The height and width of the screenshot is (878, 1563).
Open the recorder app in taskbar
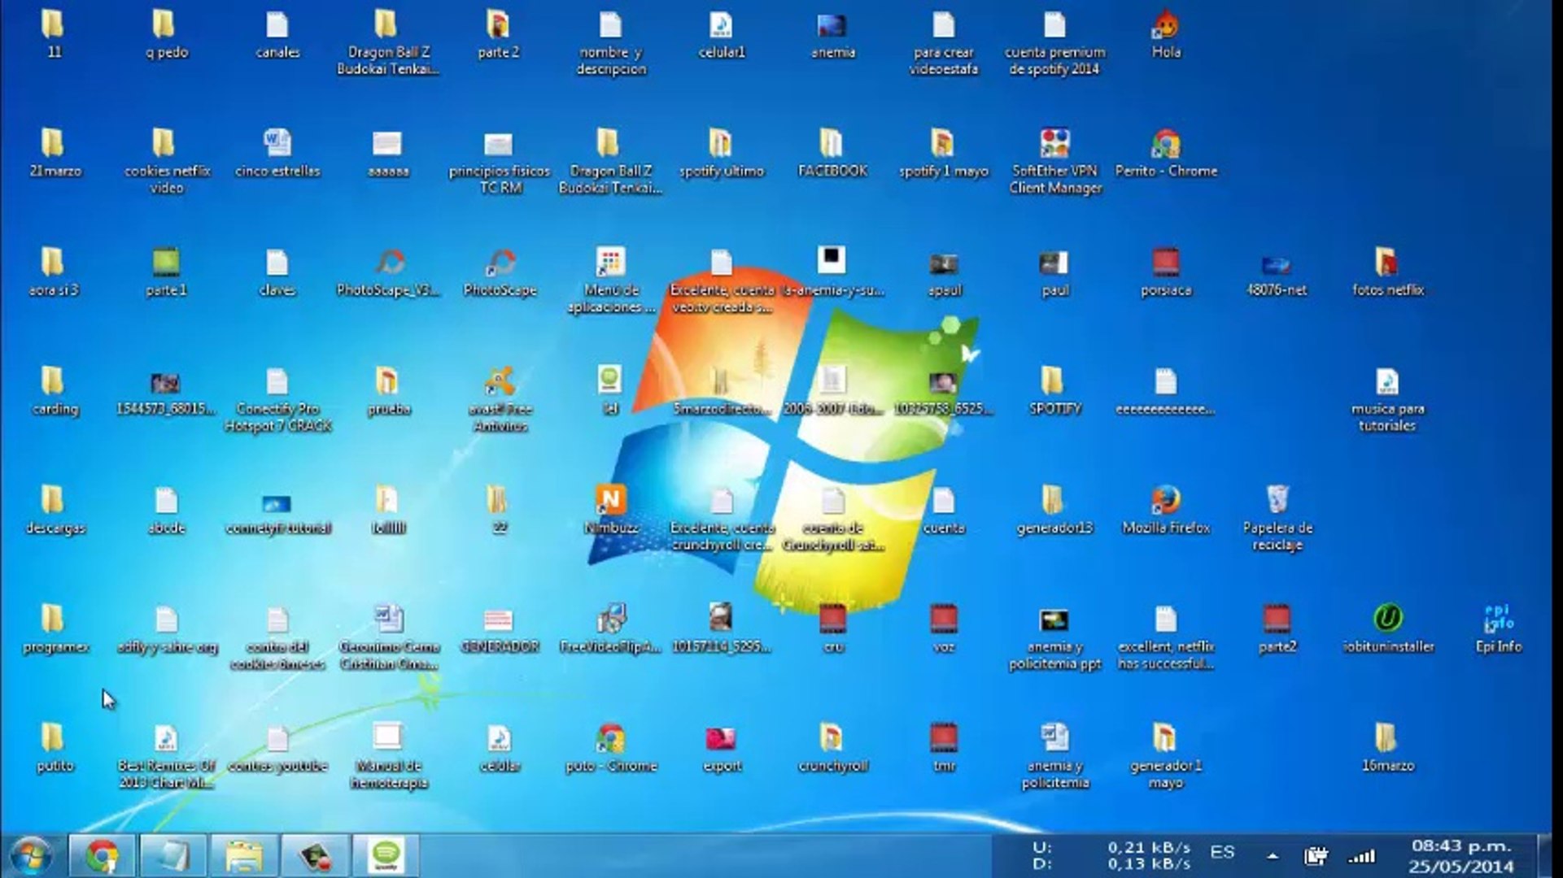click(315, 855)
